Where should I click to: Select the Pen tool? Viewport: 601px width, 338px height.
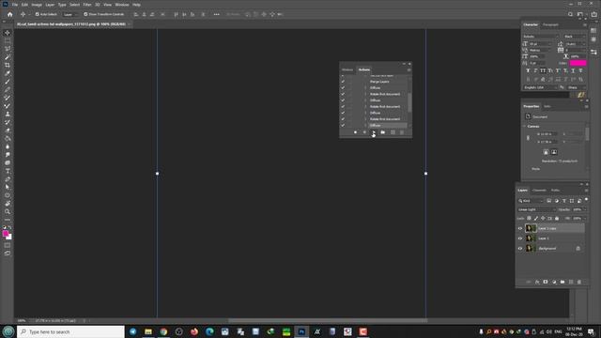point(8,179)
